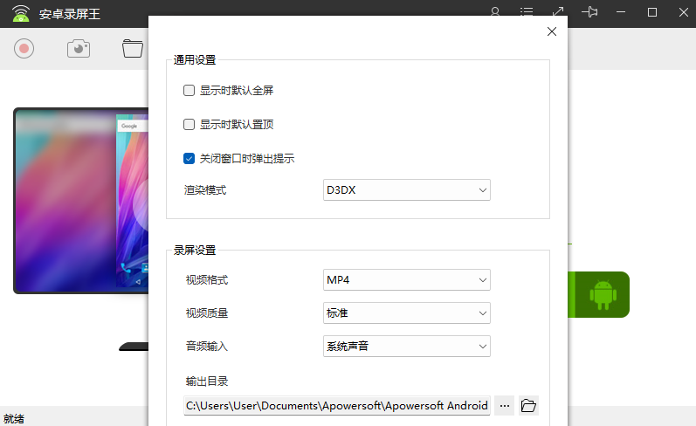Open the 渲染模式 D3DX dropdown
The image size is (696, 426).
coord(407,190)
